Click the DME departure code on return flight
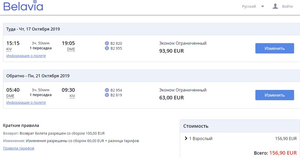 (10, 96)
